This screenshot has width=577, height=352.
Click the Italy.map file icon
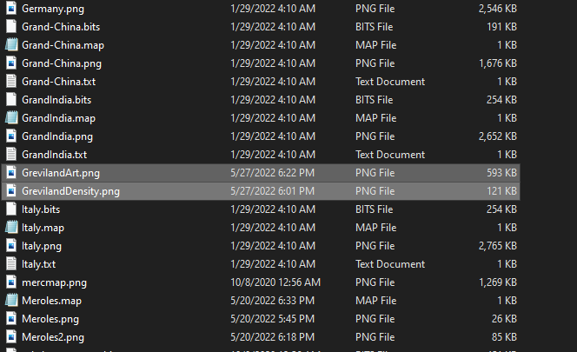11,227
